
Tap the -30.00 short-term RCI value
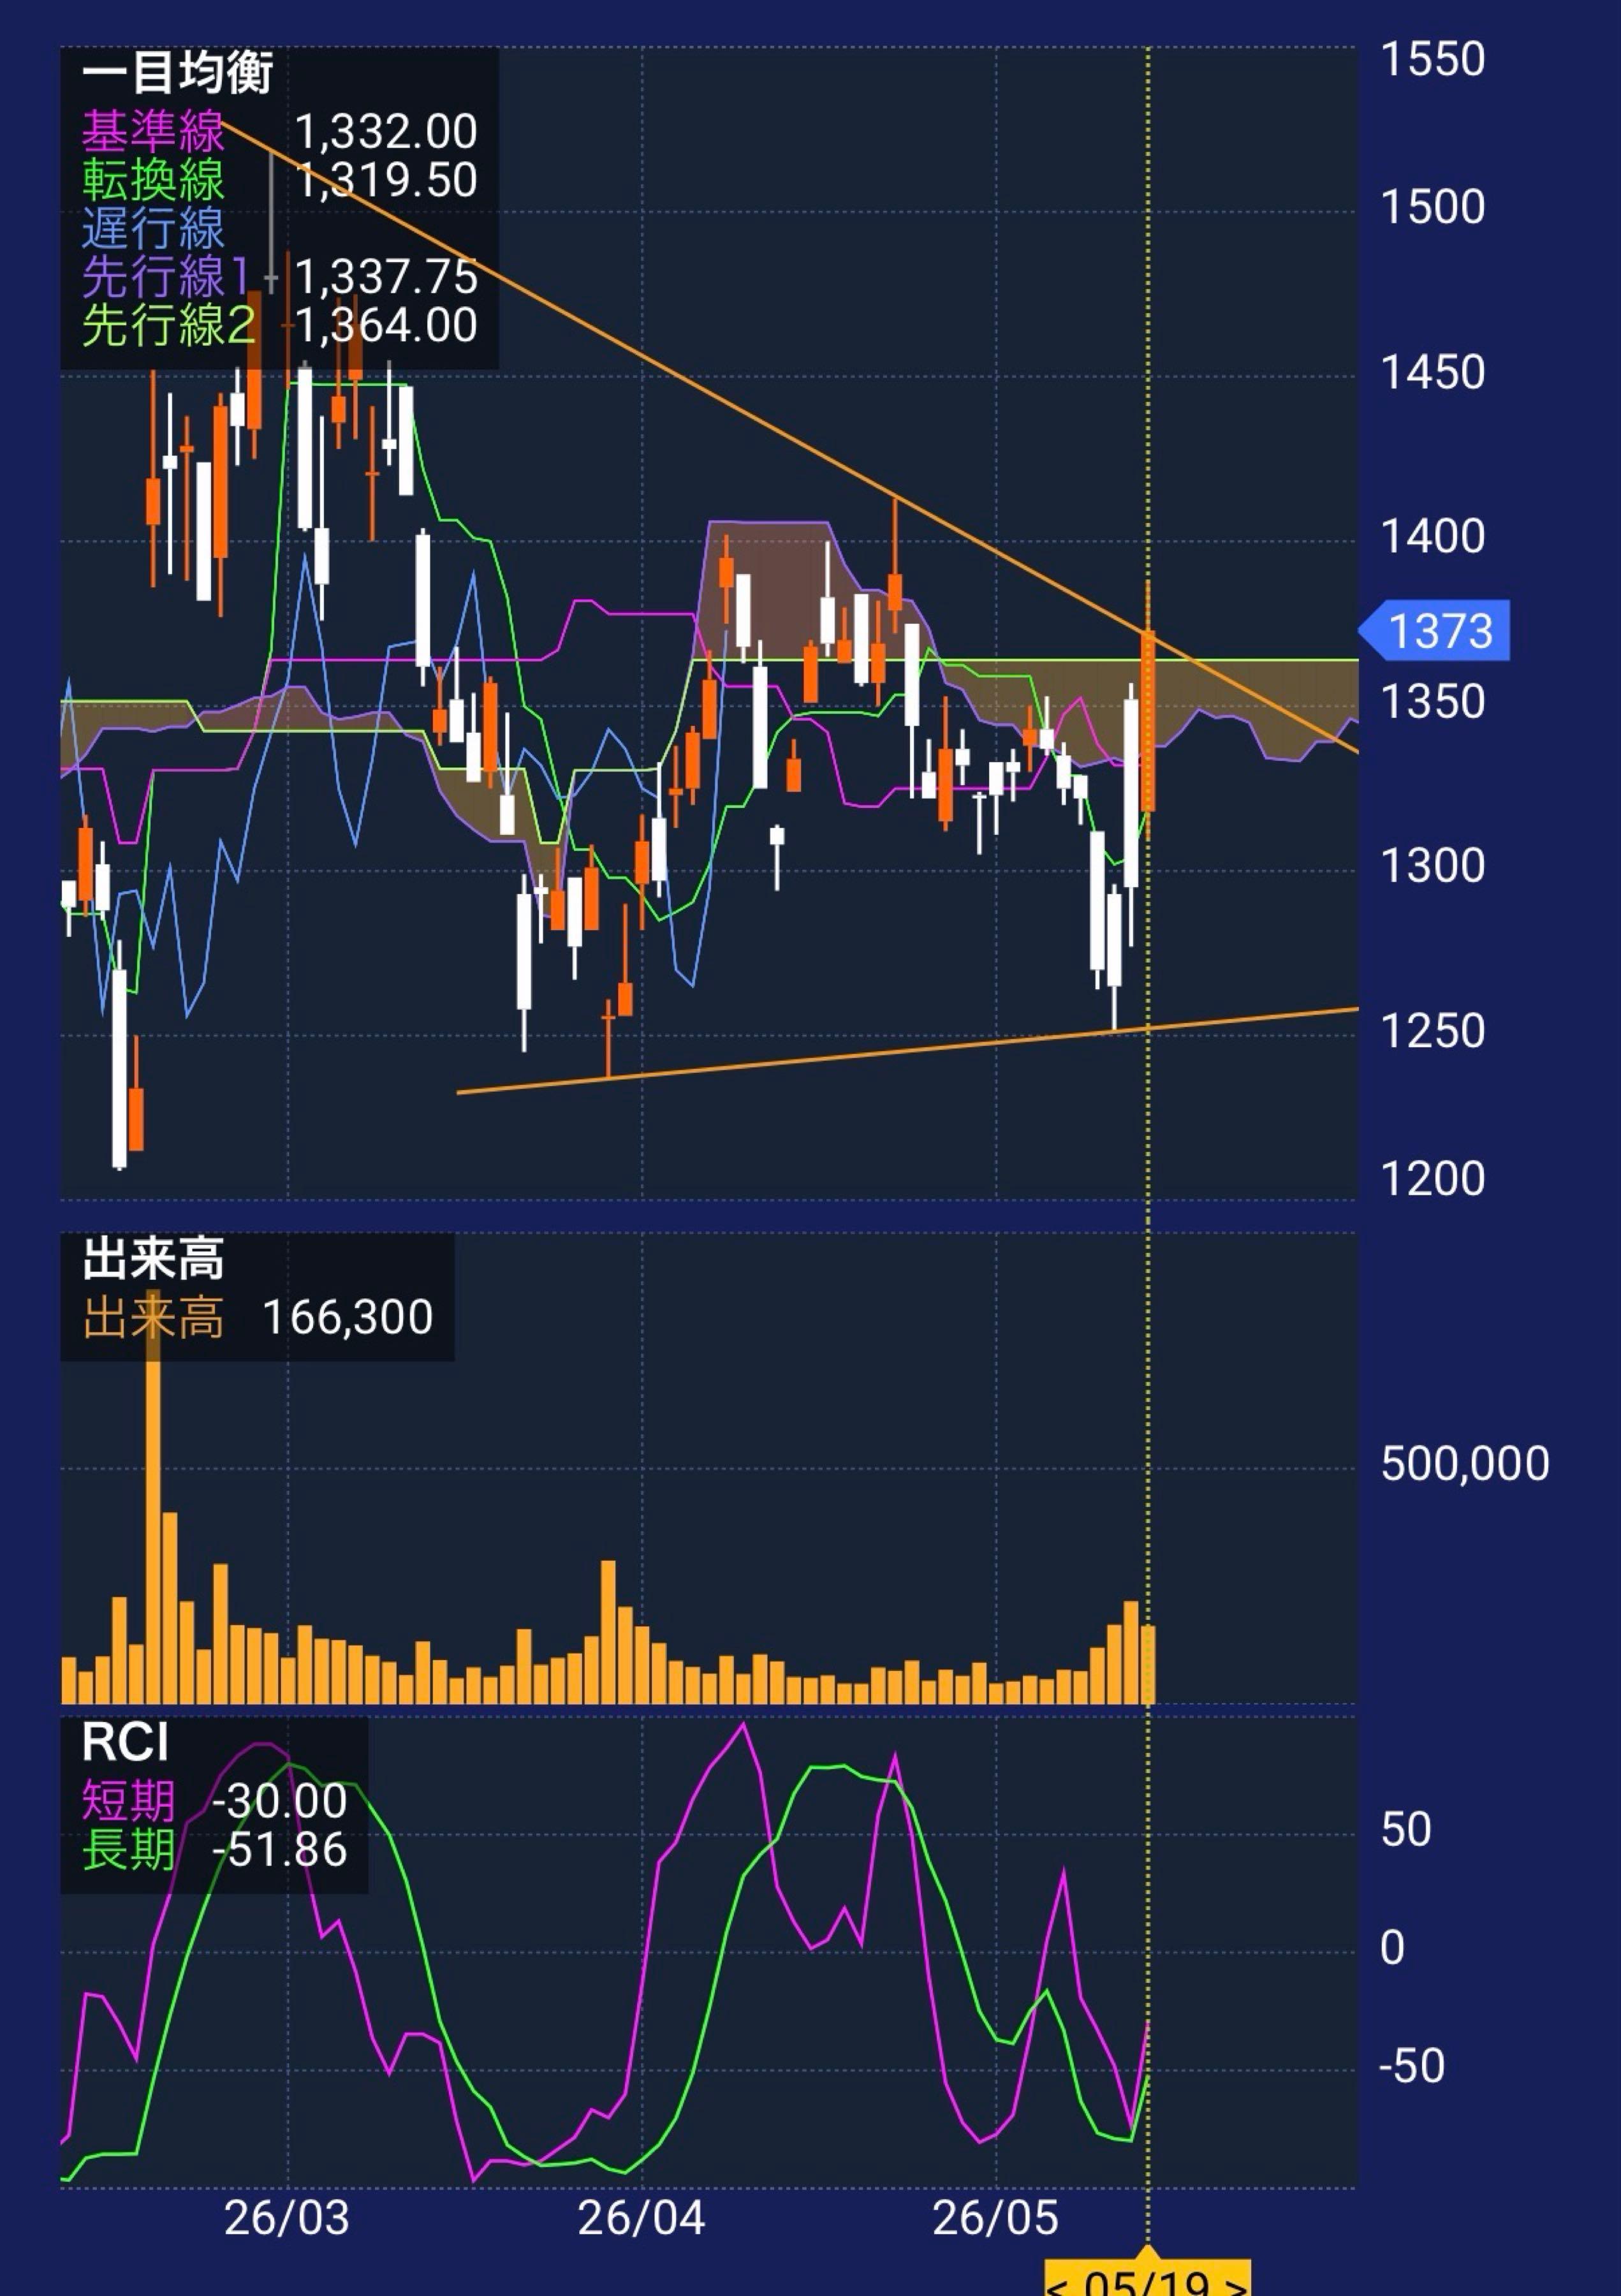click(279, 1801)
